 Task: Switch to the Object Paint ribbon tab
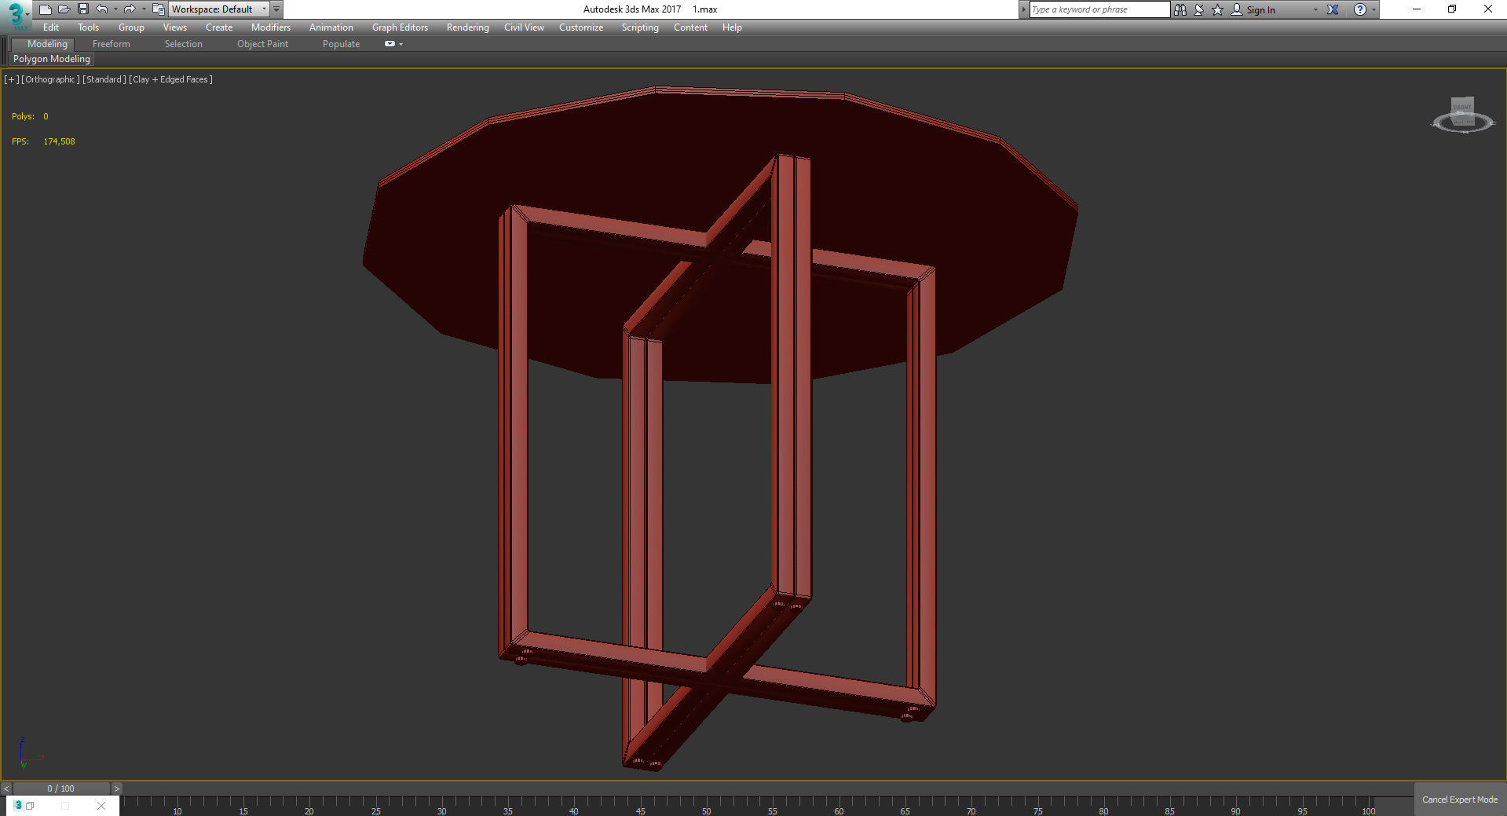tap(262, 44)
